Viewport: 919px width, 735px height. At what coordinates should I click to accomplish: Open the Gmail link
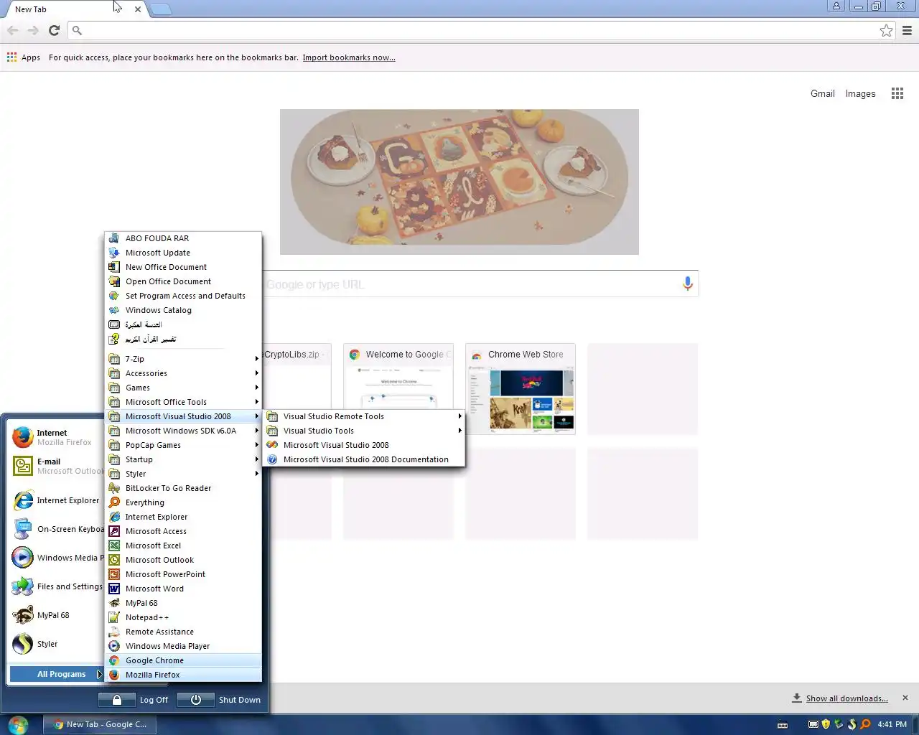tap(822, 93)
